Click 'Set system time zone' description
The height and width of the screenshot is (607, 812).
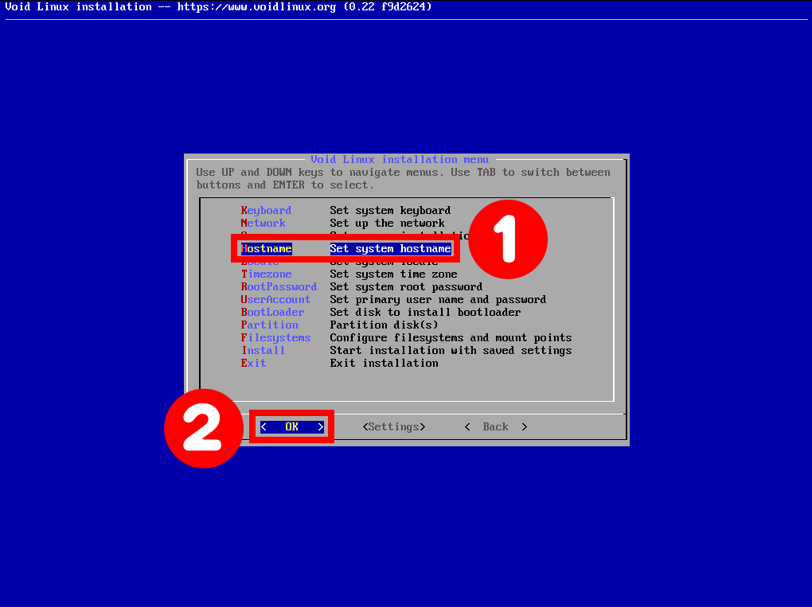coord(393,274)
